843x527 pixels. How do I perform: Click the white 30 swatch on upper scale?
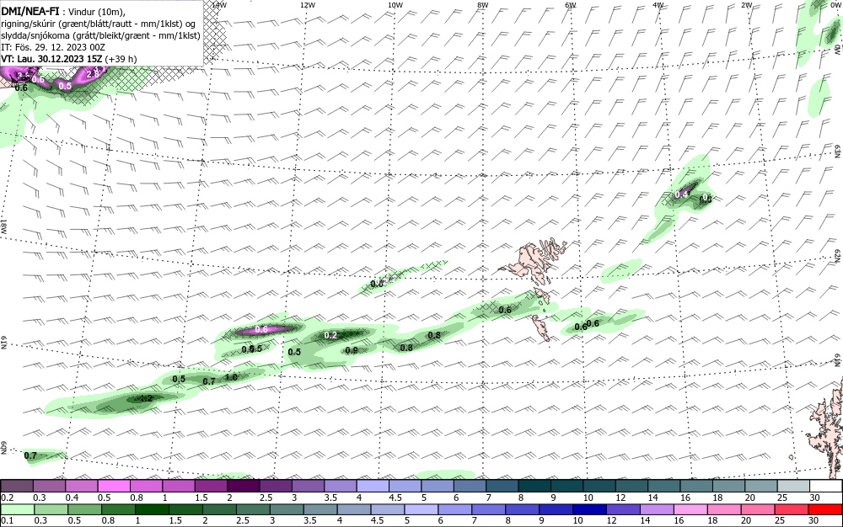tap(826, 487)
